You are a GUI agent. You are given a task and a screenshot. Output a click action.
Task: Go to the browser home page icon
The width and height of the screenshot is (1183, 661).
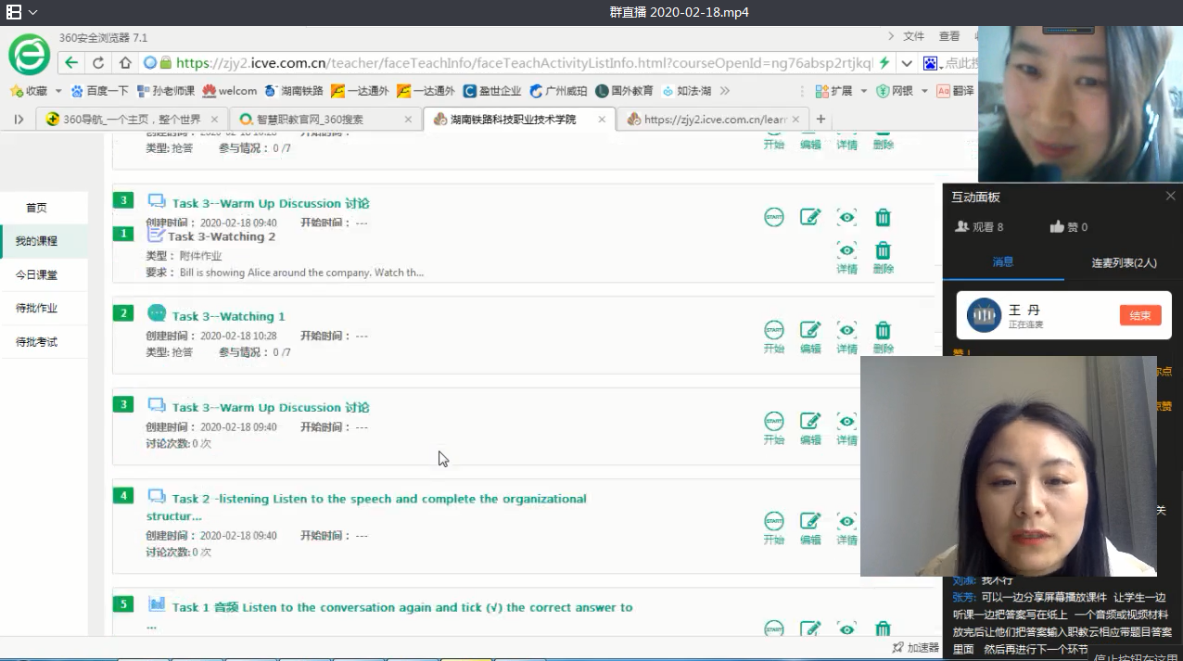[x=125, y=63]
